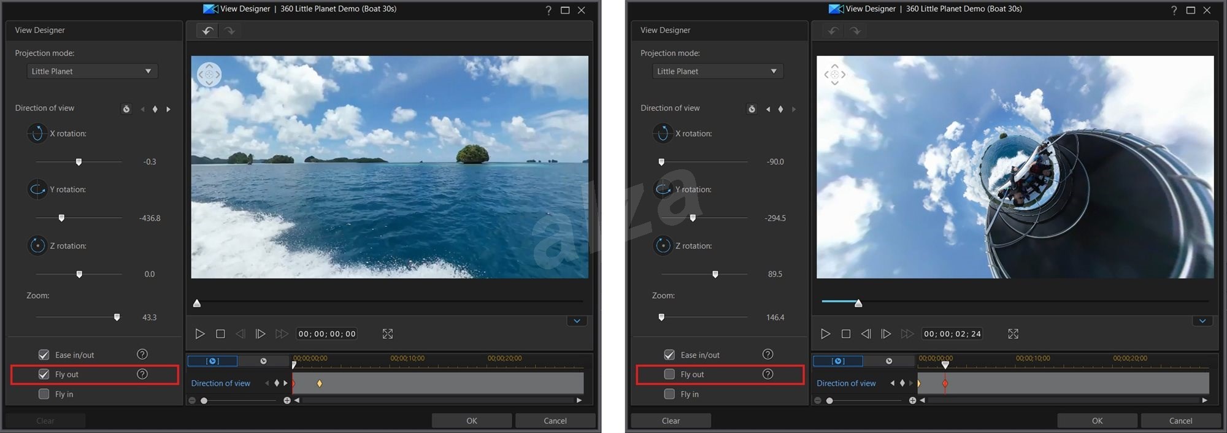Viewport: 1227px width, 433px height.
Task: Click the preview pan control in the right window
Action: pos(834,75)
